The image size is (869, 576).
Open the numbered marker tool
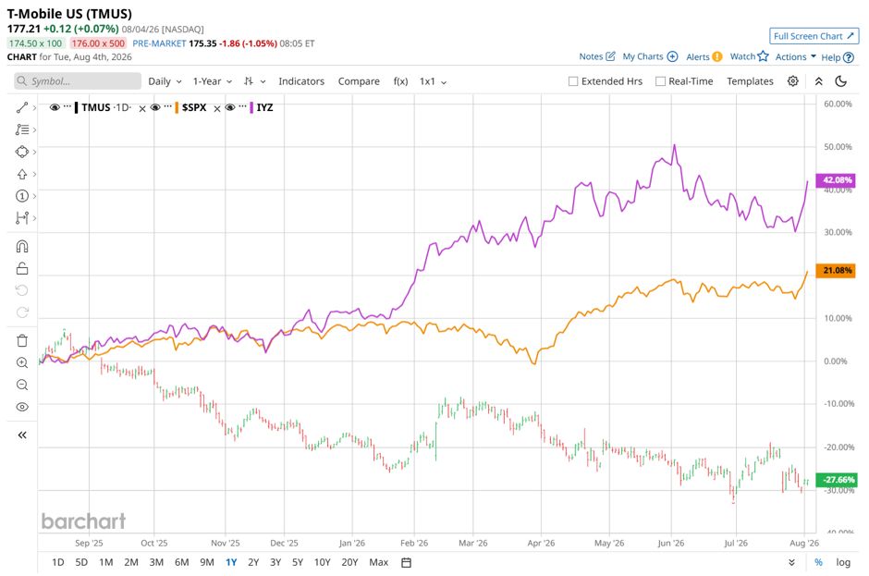(22, 196)
